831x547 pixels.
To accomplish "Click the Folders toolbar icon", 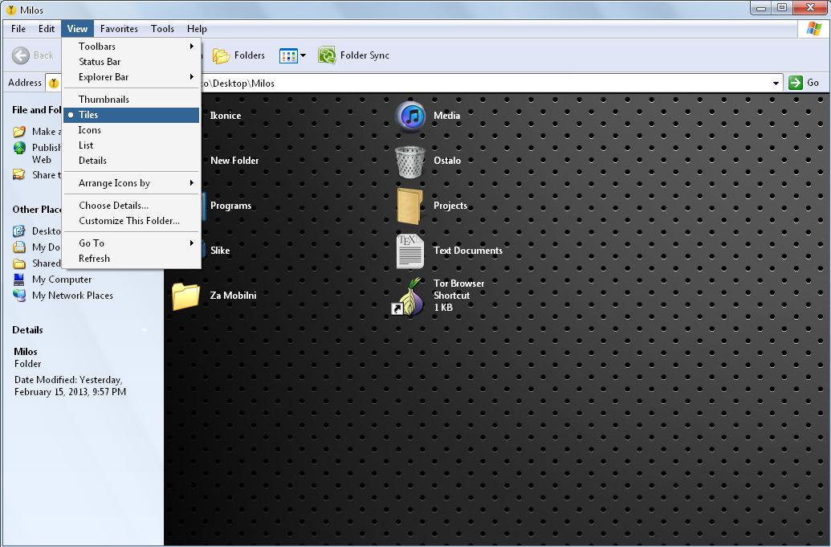I will pyautogui.click(x=221, y=55).
